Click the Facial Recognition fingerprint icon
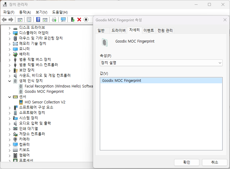The width and height of the screenshot is (230, 169). tap(21, 86)
